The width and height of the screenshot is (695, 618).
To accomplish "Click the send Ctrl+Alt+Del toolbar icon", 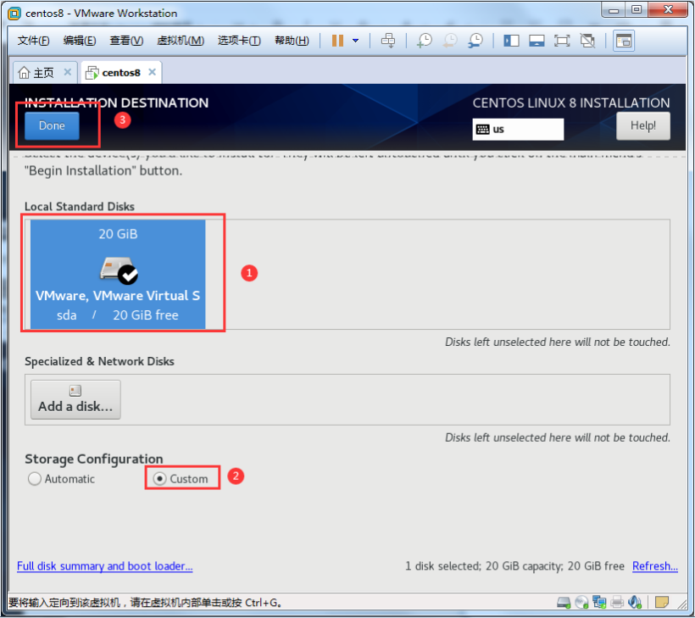I will click(387, 41).
